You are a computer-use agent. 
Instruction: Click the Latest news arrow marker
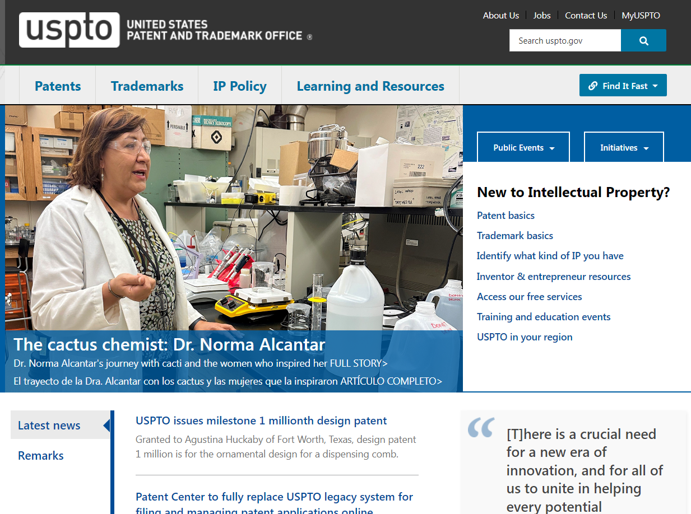pos(106,426)
